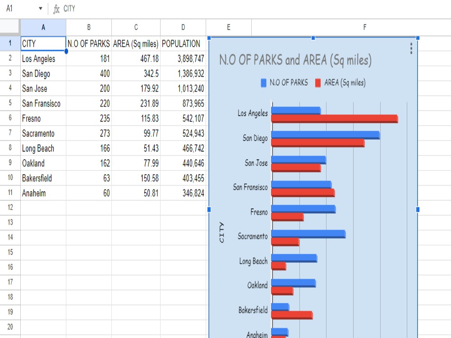Viewport: 451px width, 338px height.
Task: Select the Fresno cell in column A
Action: [x=43, y=119]
